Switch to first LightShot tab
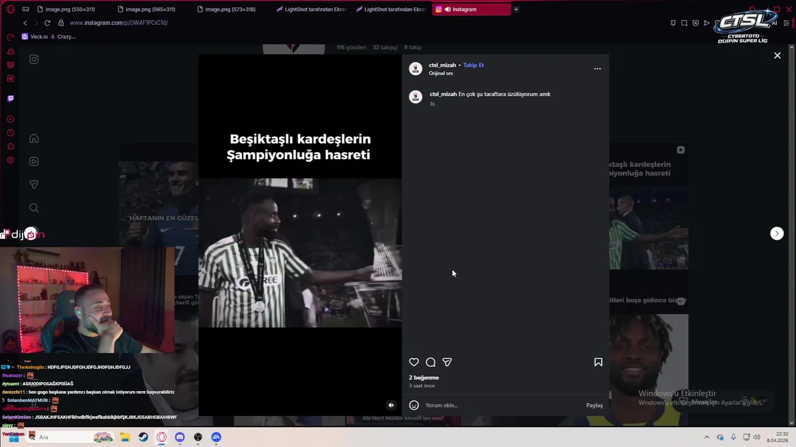Image resolution: width=796 pixels, height=447 pixels. (310, 9)
